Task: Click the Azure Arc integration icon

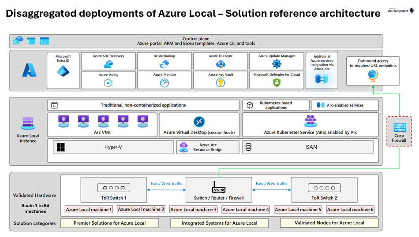Action: click(x=322, y=79)
